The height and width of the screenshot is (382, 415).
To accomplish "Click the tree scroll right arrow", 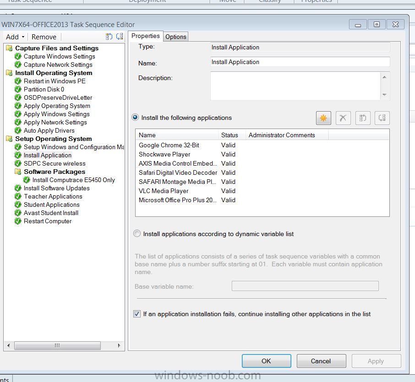I will click(x=119, y=345).
